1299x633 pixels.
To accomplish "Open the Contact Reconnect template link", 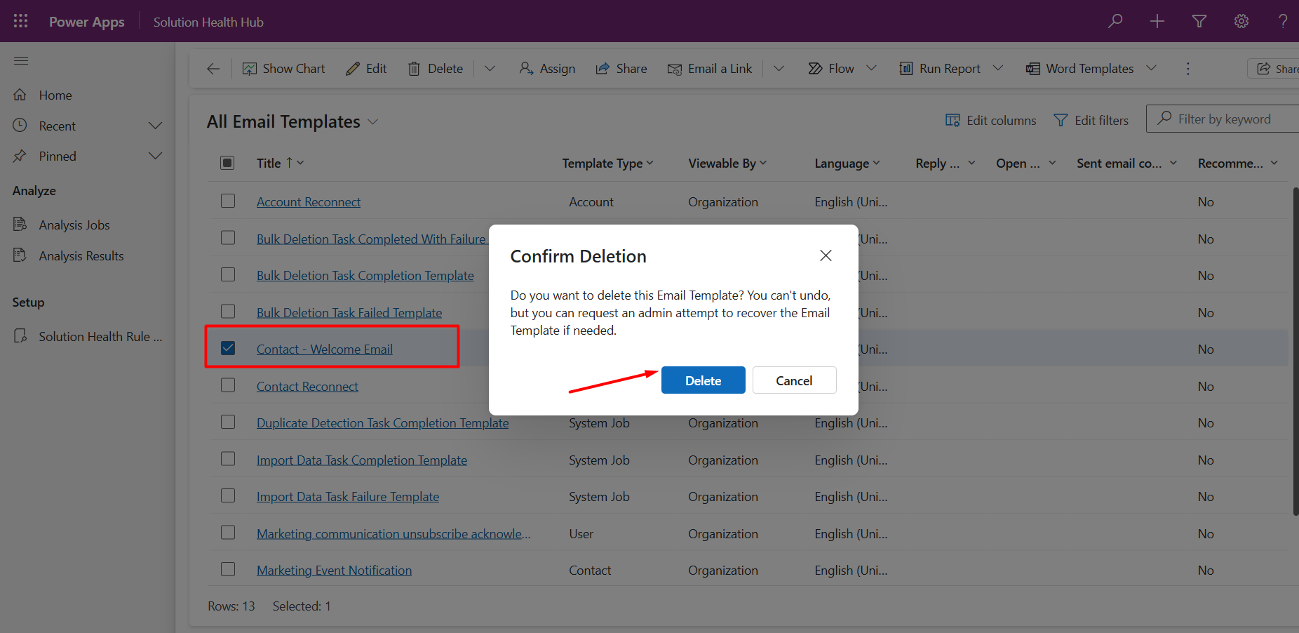I will pos(307,387).
